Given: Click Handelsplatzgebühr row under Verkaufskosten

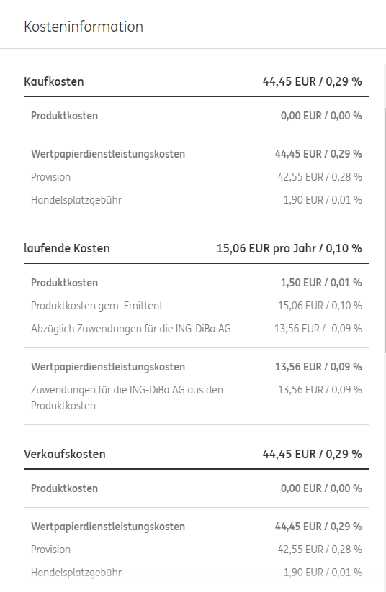Looking at the screenshot, I should click(x=196, y=573).
